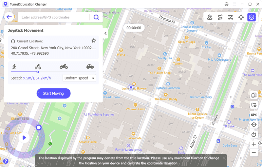Viewport: 262px width, 167px height.
Task: Click the address/GPS coordinates search field
Action: (x=55, y=17)
